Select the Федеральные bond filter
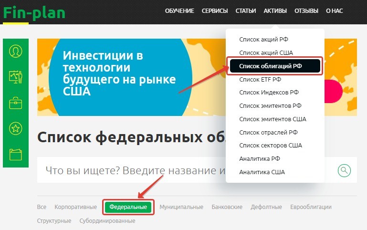Viewport: 367px width, 230px height. [x=128, y=207]
